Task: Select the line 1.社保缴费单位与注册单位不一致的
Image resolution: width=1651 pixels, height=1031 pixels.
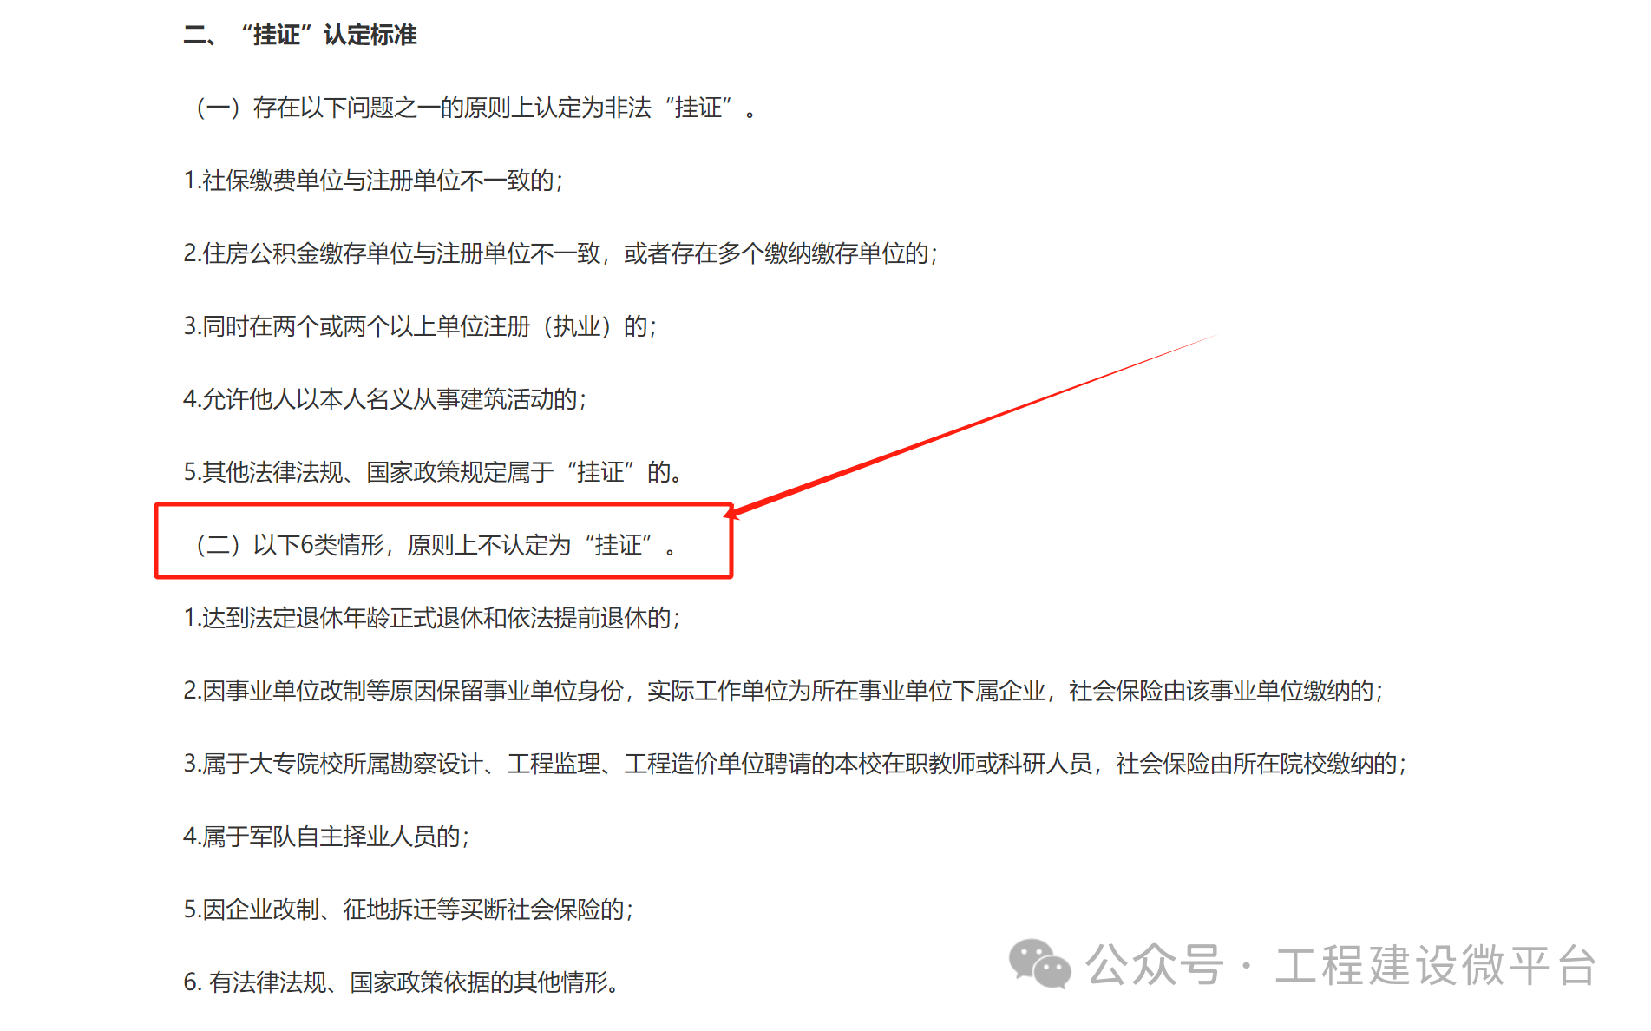Action: coord(373,181)
